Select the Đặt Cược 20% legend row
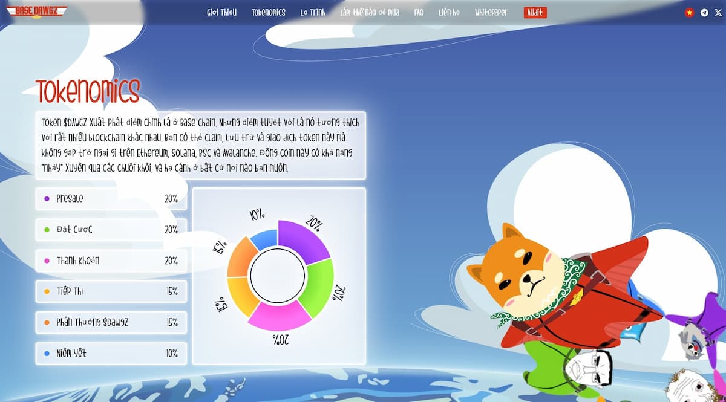Screen dimensions: 726x402 coord(111,230)
